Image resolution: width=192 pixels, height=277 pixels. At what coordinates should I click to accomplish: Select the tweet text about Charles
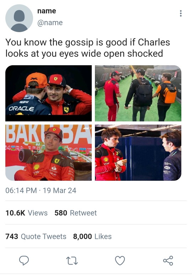pos(87,48)
